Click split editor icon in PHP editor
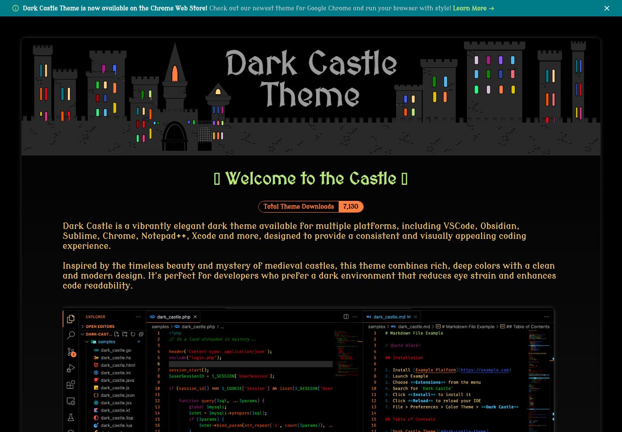This screenshot has height=432, width=622. coord(346,317)
